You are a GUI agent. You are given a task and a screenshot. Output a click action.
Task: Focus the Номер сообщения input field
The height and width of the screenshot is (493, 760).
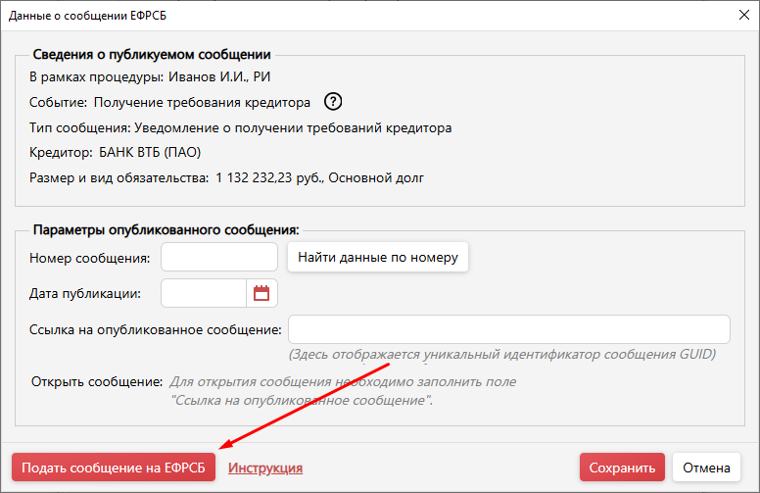click(x=219, y=258)
